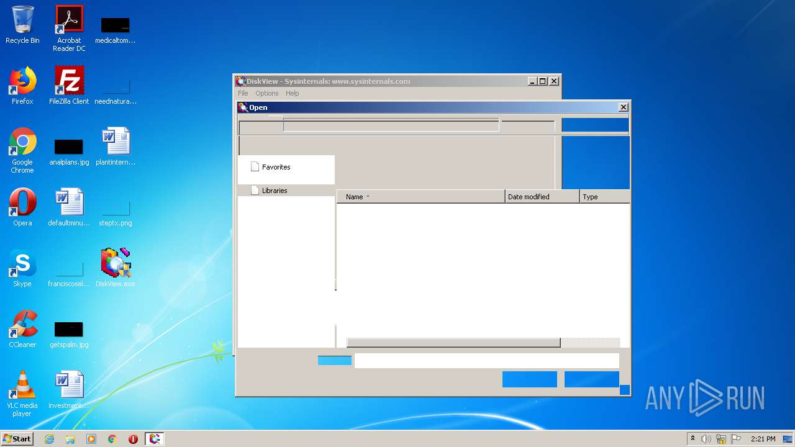Click the volume tray icon

pos(706,439)
